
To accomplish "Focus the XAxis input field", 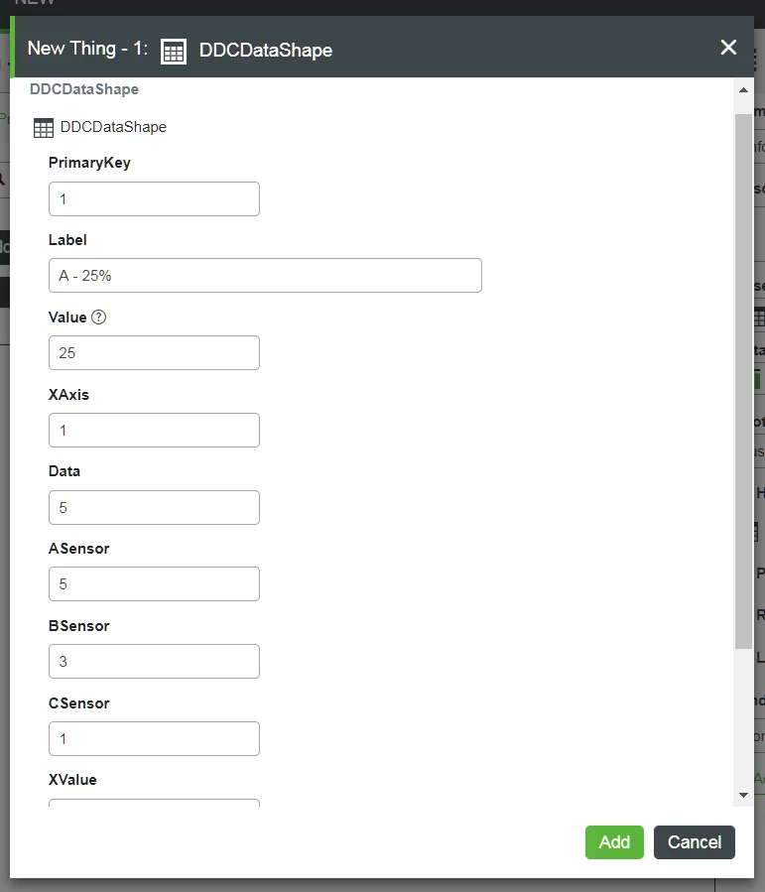I will tap(154, 430).
